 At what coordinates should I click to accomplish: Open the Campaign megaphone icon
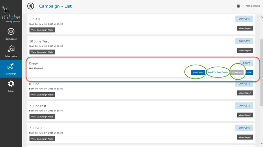click(11, 66)
